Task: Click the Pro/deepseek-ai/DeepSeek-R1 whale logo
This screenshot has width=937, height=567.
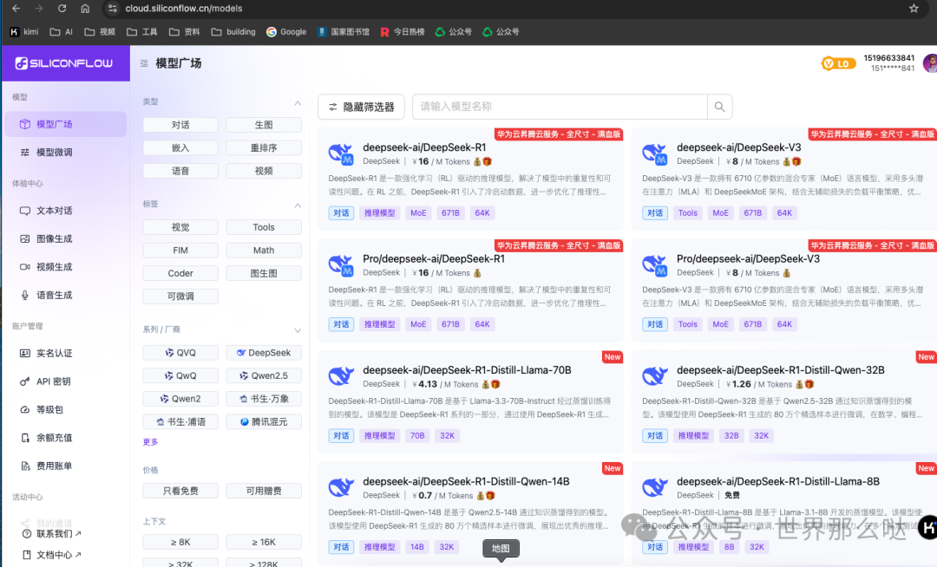Action: (341, 265)
